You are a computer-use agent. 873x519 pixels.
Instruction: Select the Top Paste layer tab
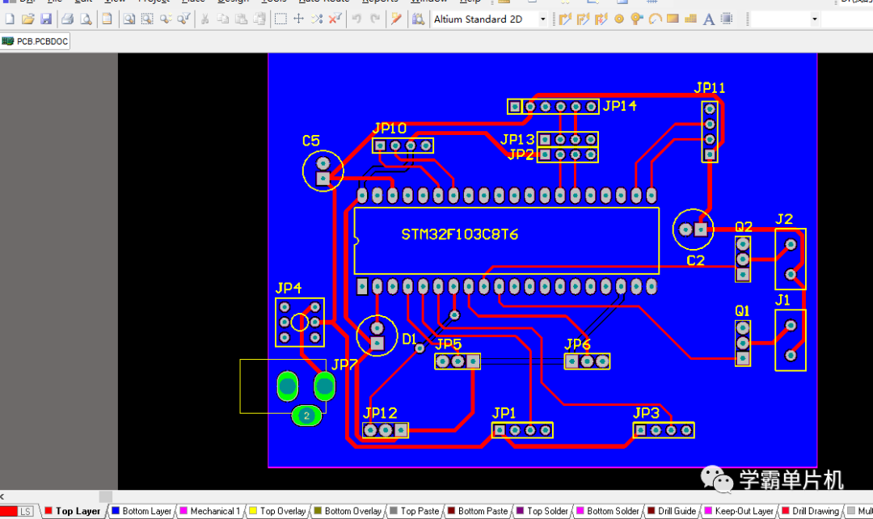(414, 511)
